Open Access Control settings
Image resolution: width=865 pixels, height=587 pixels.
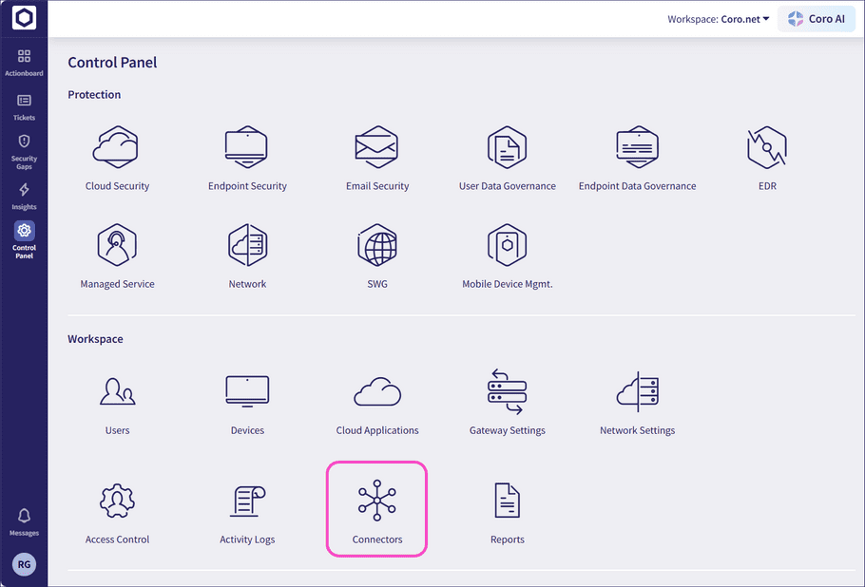tap(117, 502)
